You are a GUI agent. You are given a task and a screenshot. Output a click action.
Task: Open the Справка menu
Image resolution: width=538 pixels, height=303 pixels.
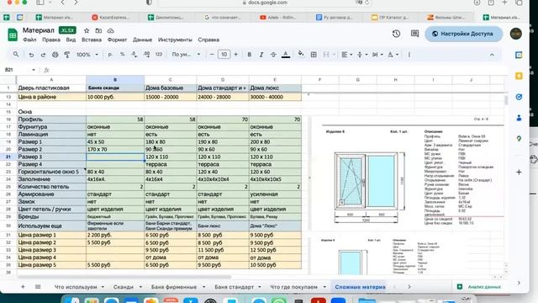coord(208,40)
